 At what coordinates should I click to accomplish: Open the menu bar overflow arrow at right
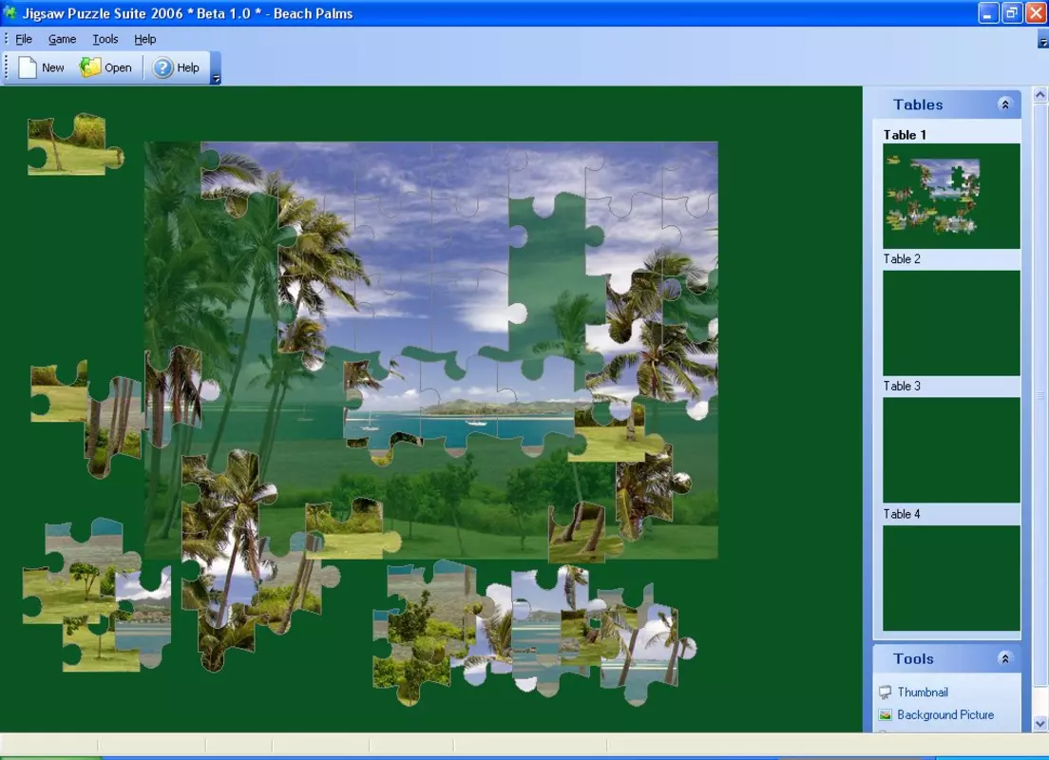tap(1042, 42)
